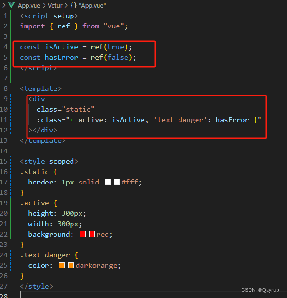The height and width of the screenshot is (298, 287).
Task: Click line number 15 in the gutter
Action: pyautogui.click(x=4, y=161)
